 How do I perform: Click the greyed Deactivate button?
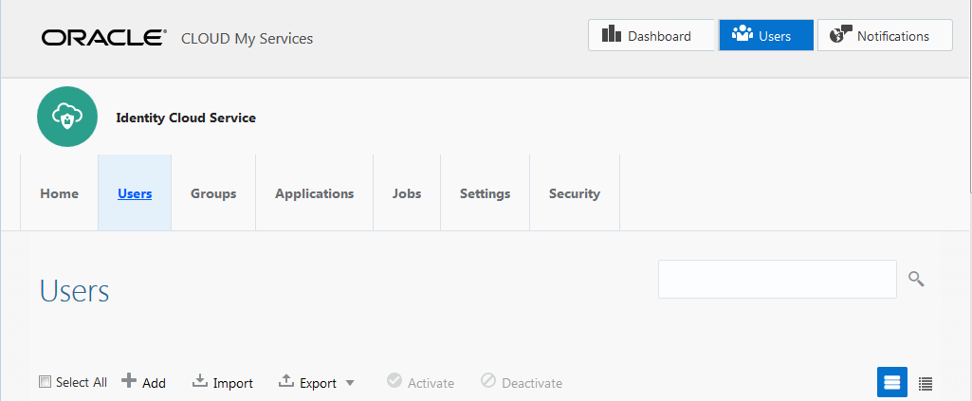522,382
